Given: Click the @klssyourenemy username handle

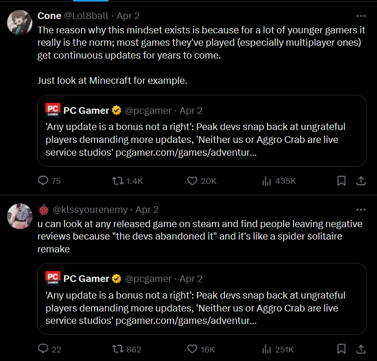Looking at the screenshot, I should (x=91, y=210).
